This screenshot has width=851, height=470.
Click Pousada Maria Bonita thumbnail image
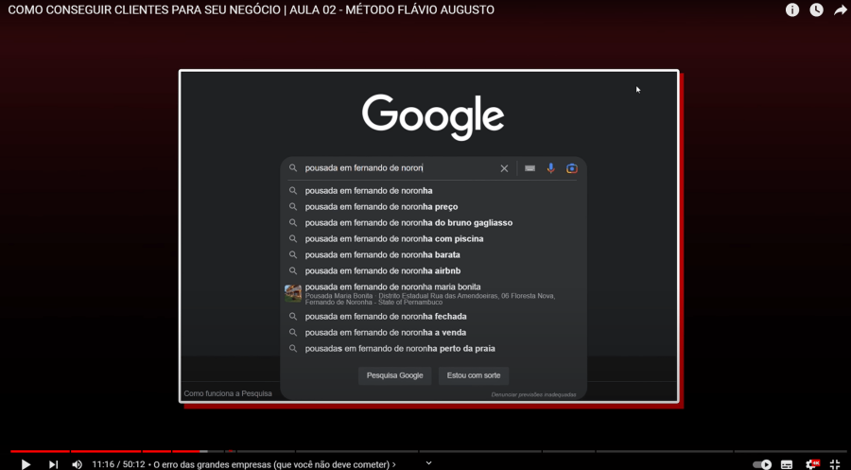[293, 293]
